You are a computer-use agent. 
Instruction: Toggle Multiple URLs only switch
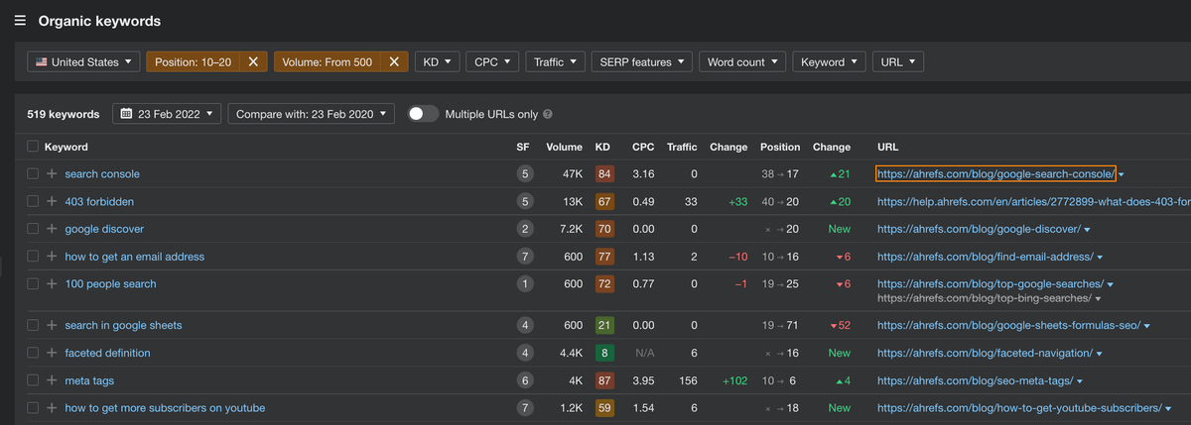(423, 114)
